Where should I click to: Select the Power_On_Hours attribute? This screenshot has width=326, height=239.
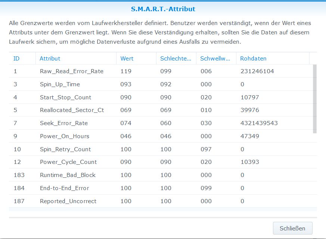tap(65, 136)
